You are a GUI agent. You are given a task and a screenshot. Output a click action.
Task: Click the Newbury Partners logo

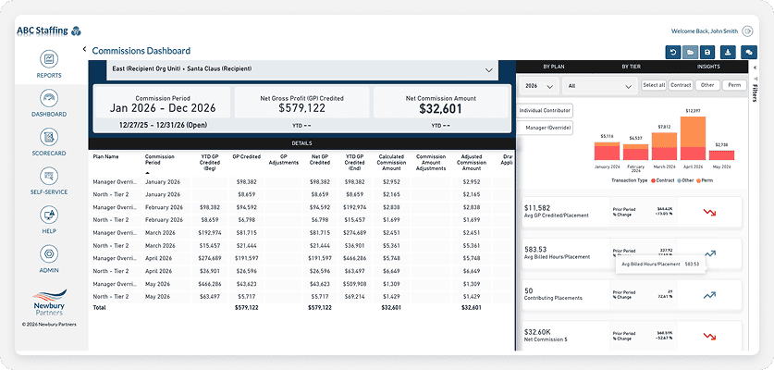[x=49, y=302]
